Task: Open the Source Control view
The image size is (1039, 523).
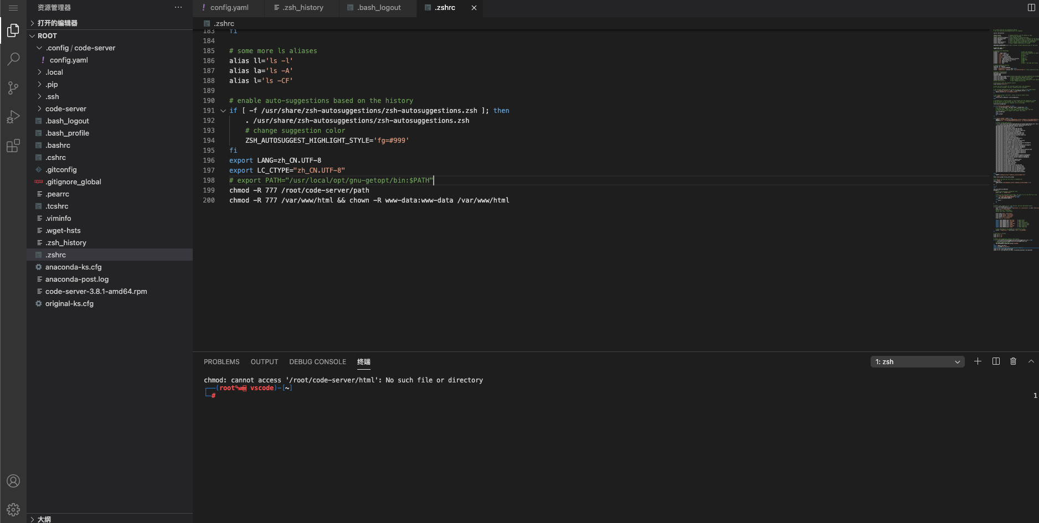Action: [x=13, y=88]
